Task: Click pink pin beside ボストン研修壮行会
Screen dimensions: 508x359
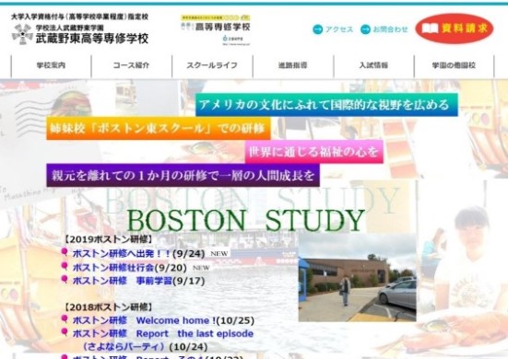Action: coord(65,266)
